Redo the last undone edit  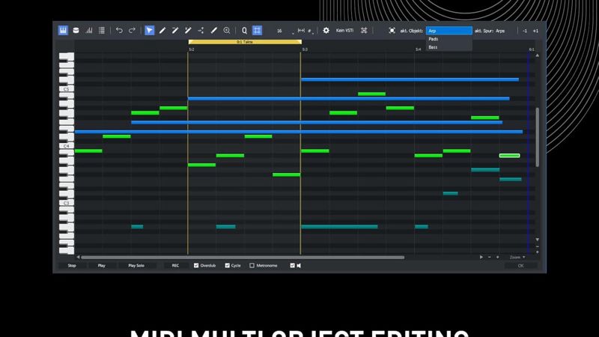click(132, 30)
